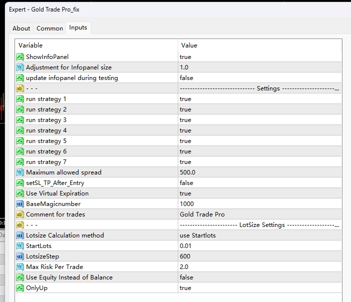Click the update infopanel during testing icon
This screenshot has height=302, width=351.
click(20, 78)
